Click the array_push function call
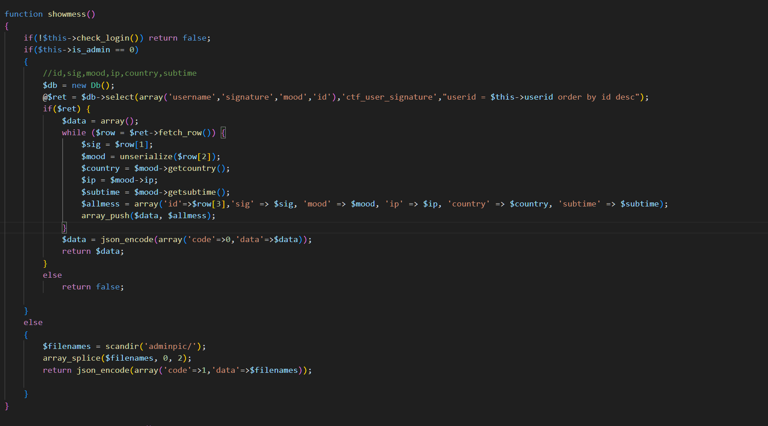Image resolution: width=768 pixels, height=426 pixels. [105, 215]
